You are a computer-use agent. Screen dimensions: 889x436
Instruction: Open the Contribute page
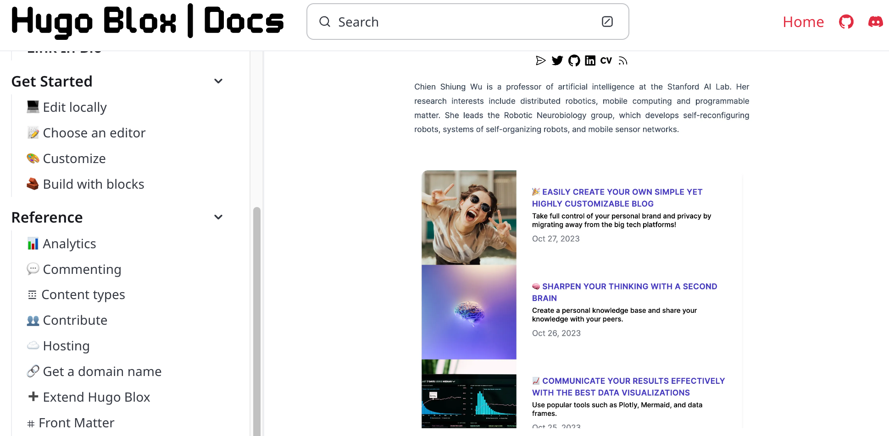(75, 320)
